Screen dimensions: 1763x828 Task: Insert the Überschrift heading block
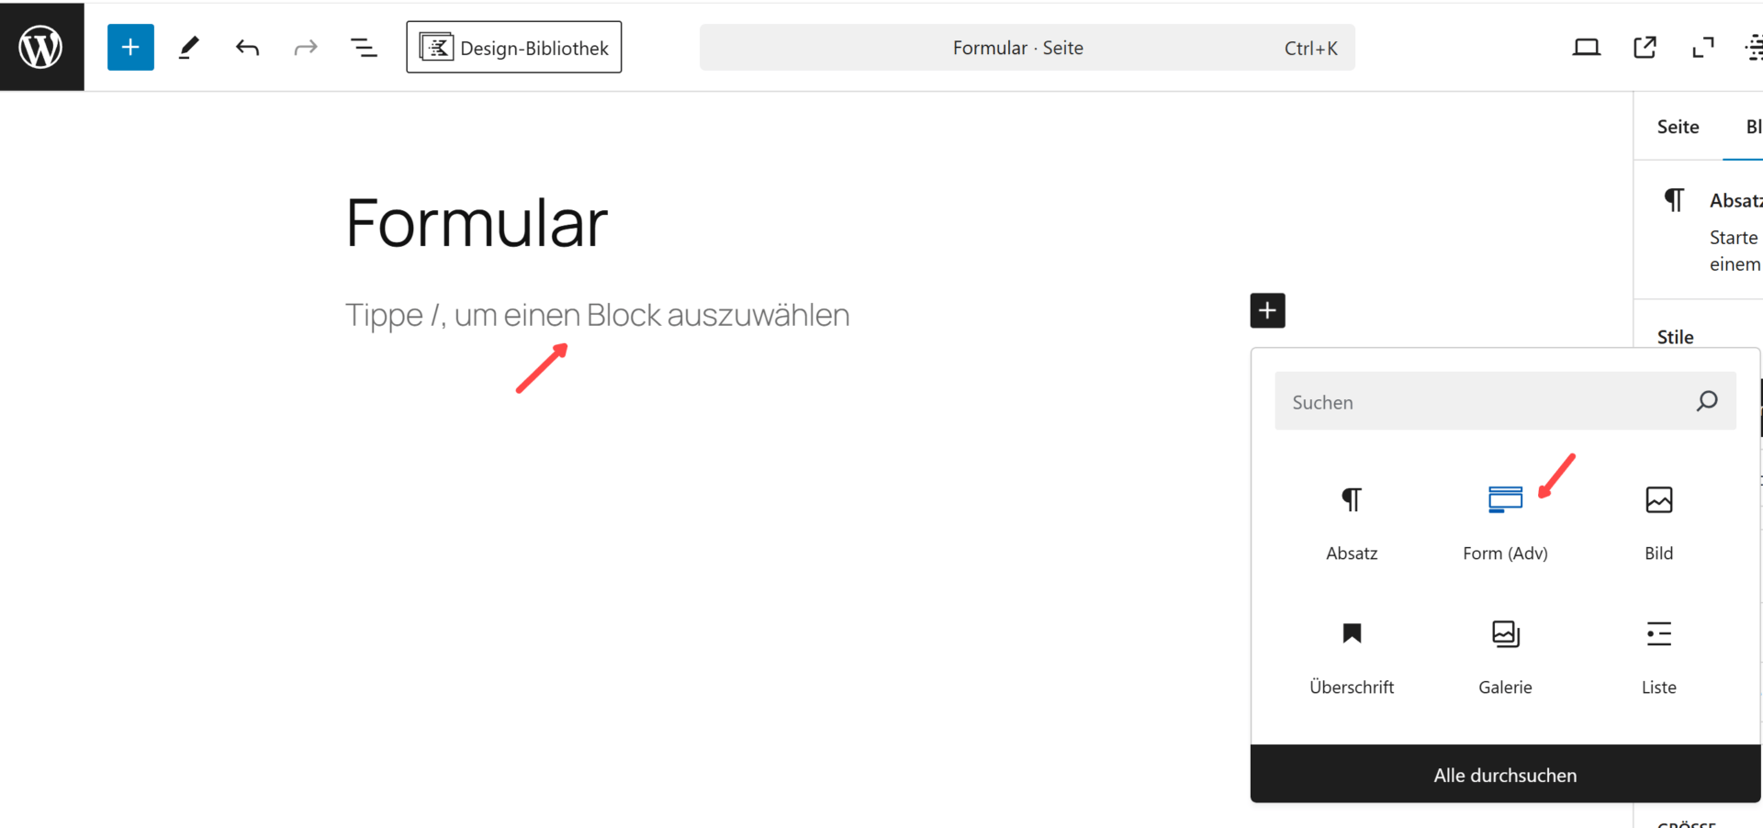1352,655
